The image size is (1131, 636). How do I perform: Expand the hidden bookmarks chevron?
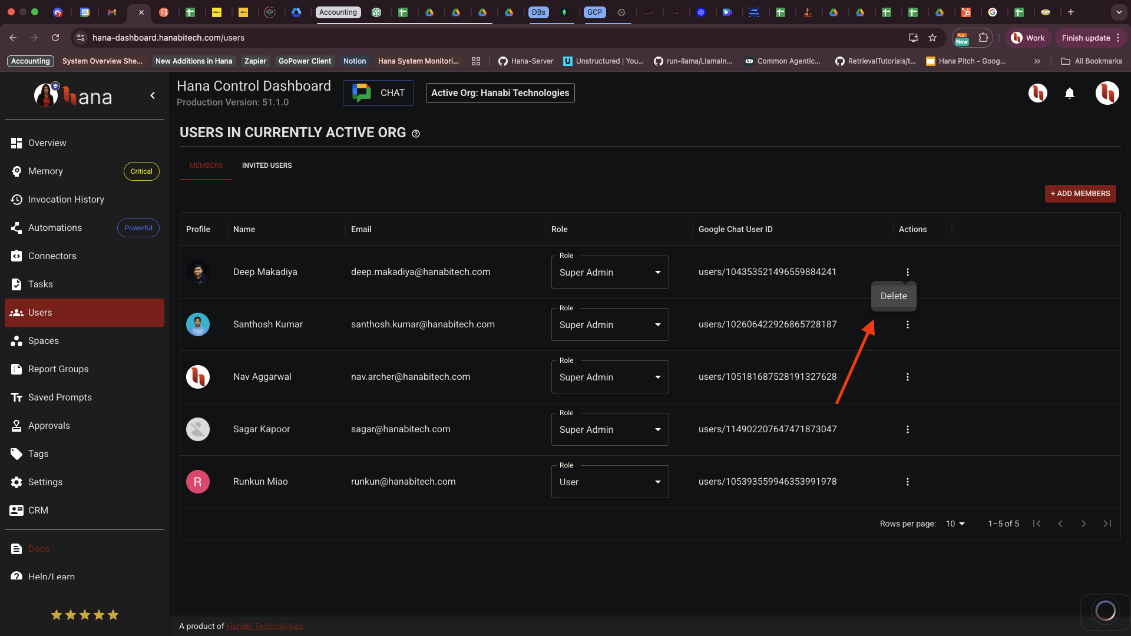pyautogui.click(x=1037, y=61)
